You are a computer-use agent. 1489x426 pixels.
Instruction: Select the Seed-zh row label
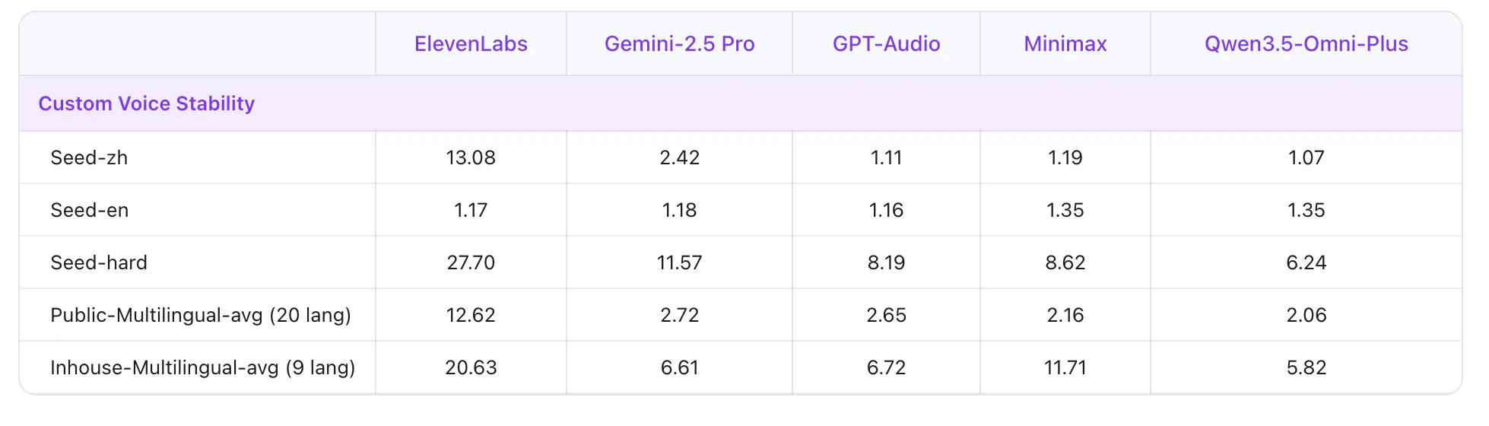tap(89, 157)
